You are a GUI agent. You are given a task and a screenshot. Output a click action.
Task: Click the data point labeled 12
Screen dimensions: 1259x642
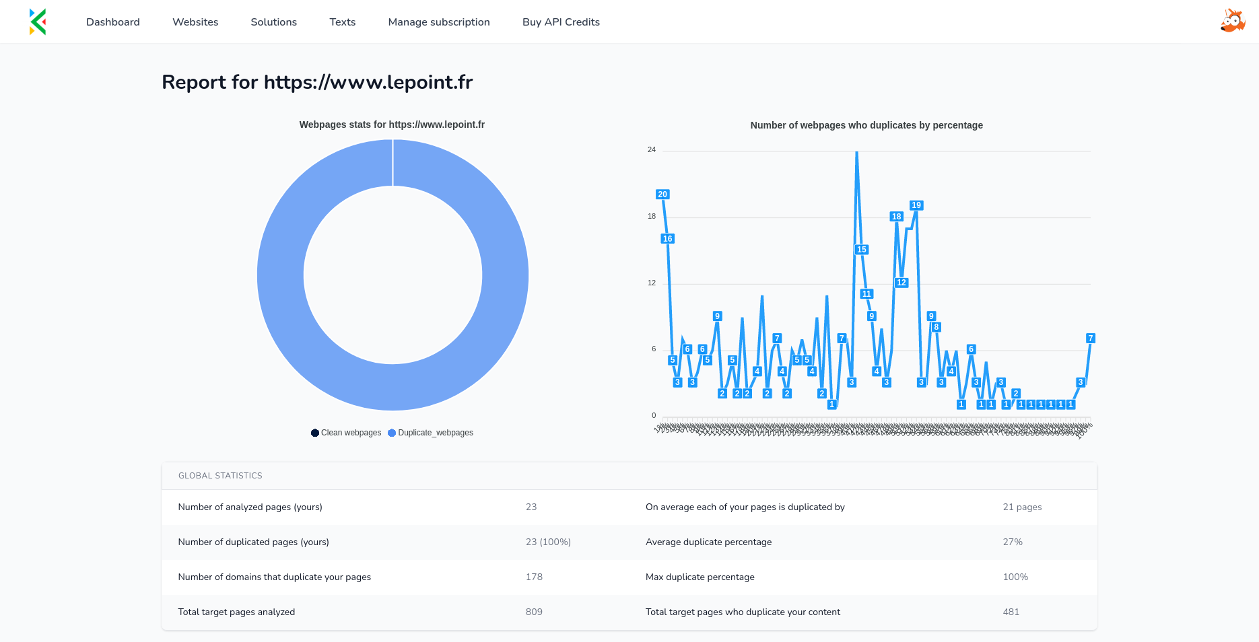click(x=901, y=283)
